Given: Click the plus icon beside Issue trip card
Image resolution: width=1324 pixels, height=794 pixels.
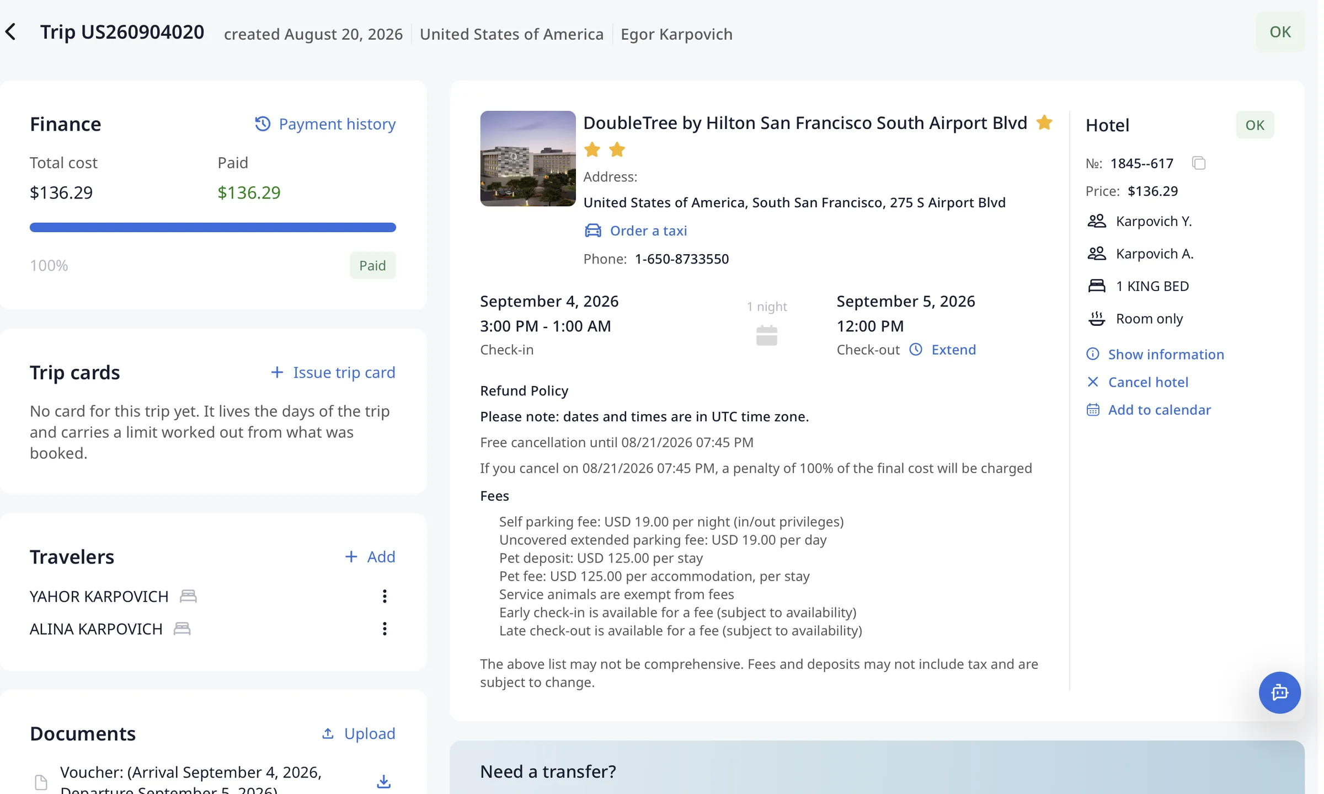Looking at the screenshot, I should coord(277,373).
